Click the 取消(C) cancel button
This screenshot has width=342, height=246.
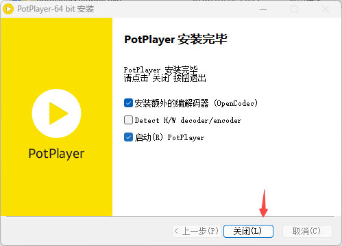pos(307,231)
